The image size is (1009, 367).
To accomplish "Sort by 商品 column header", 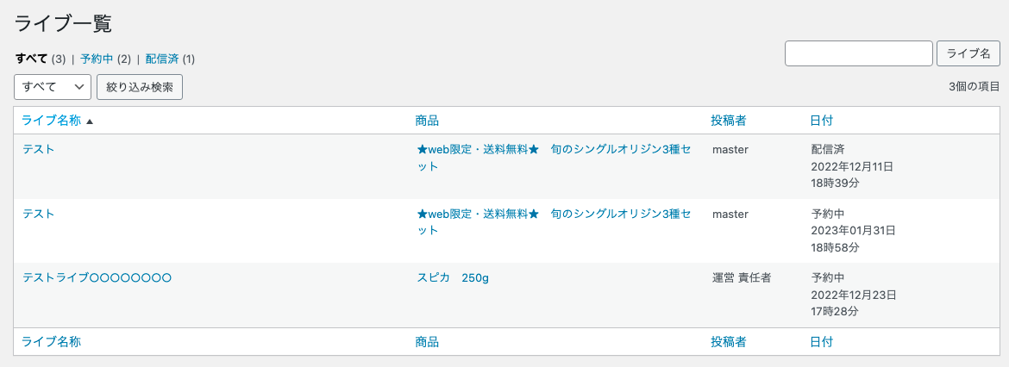I will pos(427,121).
